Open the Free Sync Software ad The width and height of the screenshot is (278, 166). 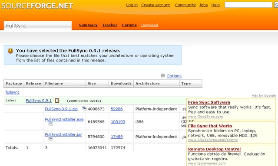point(209,102)
